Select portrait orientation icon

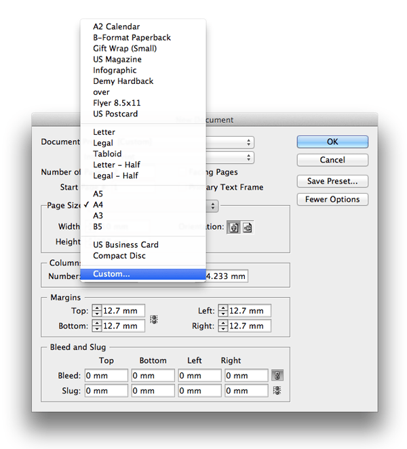234,228
